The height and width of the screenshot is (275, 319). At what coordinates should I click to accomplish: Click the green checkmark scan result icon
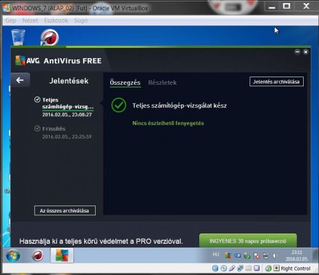119,105
